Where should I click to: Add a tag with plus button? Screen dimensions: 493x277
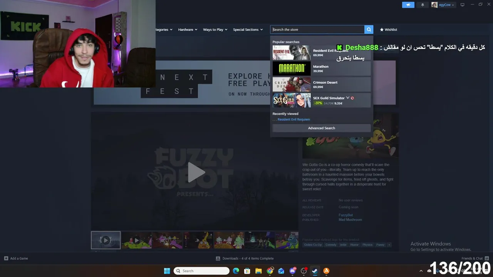point(389,245)
